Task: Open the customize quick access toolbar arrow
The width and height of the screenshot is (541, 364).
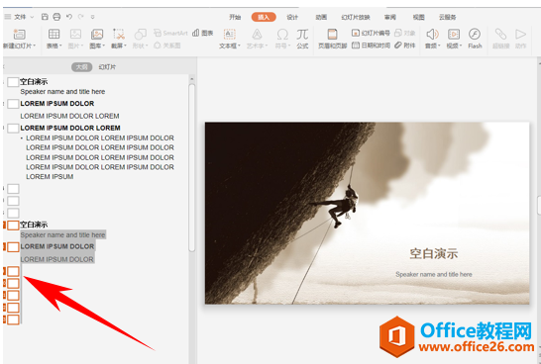Action: point(92,17)
